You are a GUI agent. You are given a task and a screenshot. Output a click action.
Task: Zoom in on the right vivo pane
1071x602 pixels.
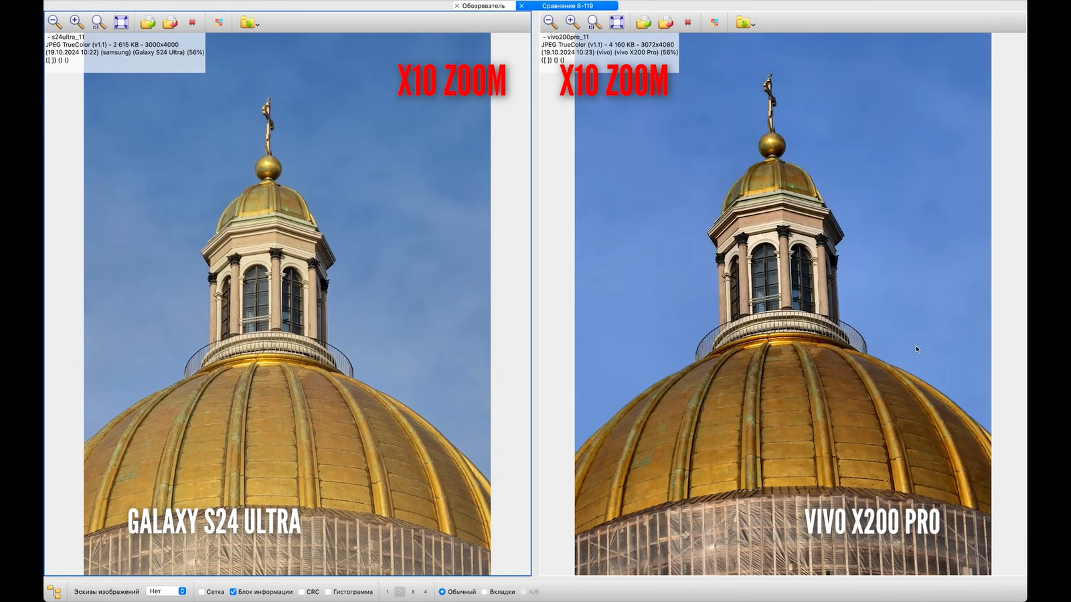tap(572, 22)
